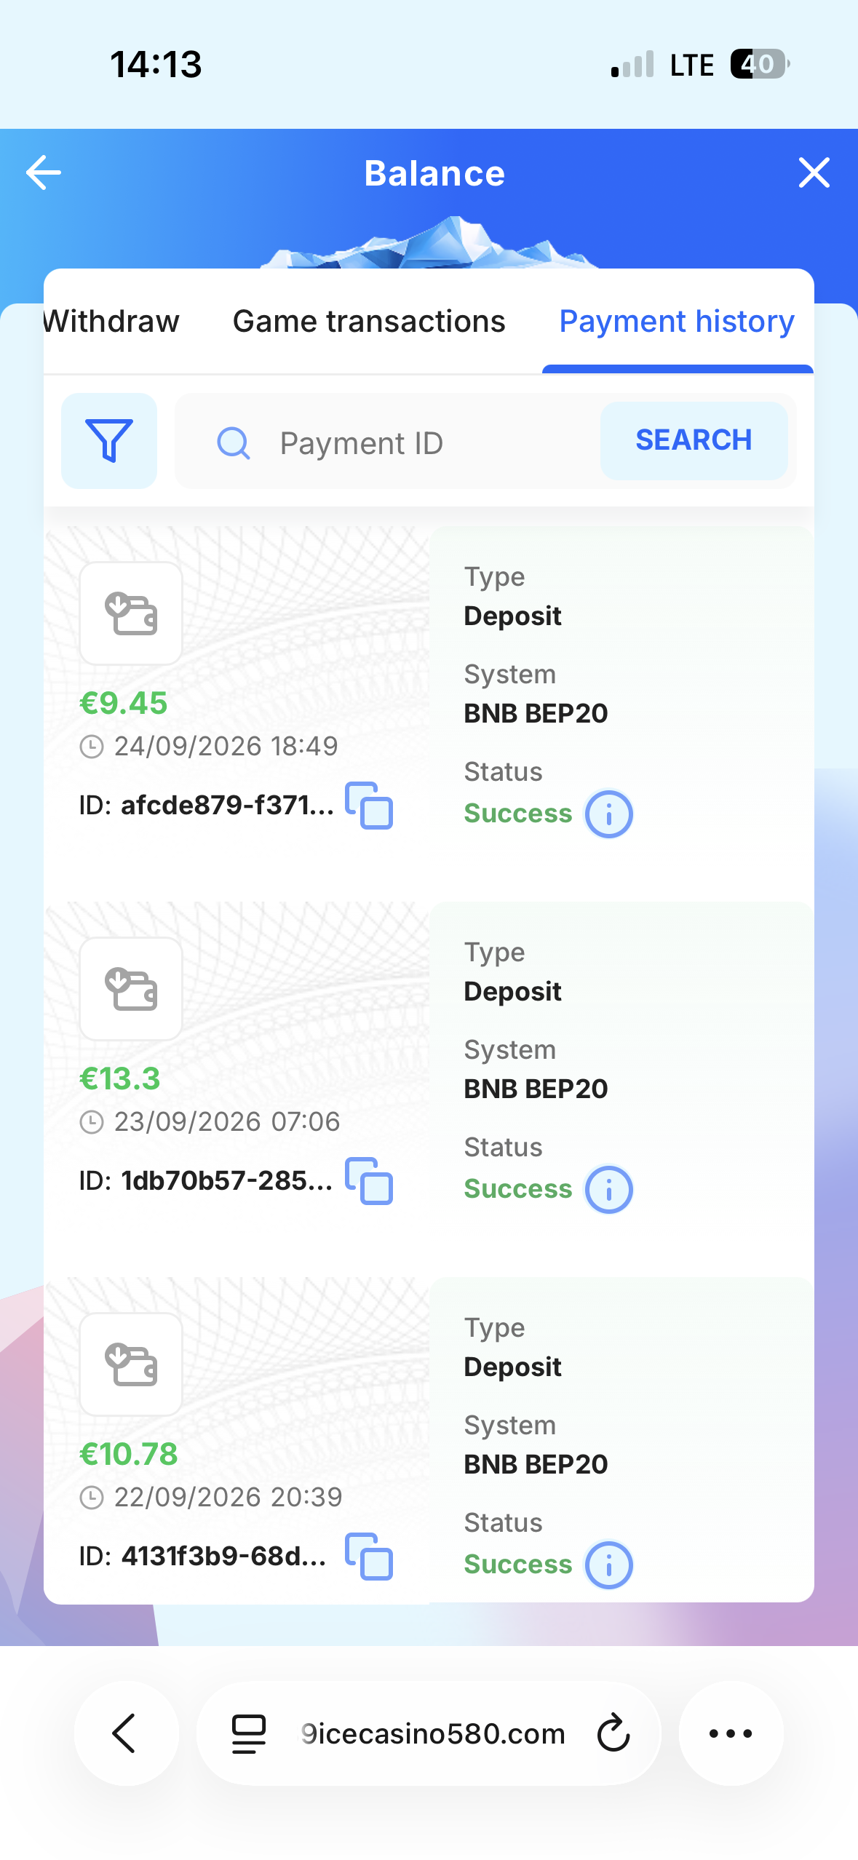Show status info for the €13.3 deposit
This screenshot has width=858, height=1860.
point(609,1190)
